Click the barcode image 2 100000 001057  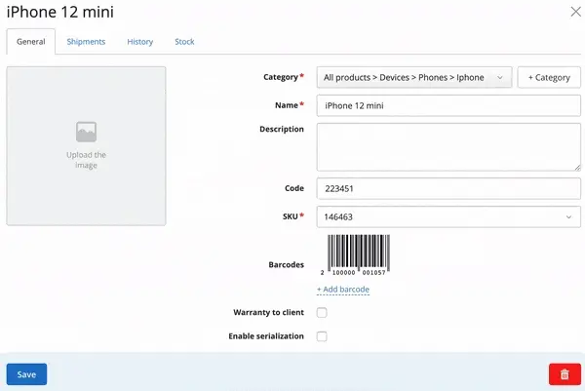click(355, 255)
